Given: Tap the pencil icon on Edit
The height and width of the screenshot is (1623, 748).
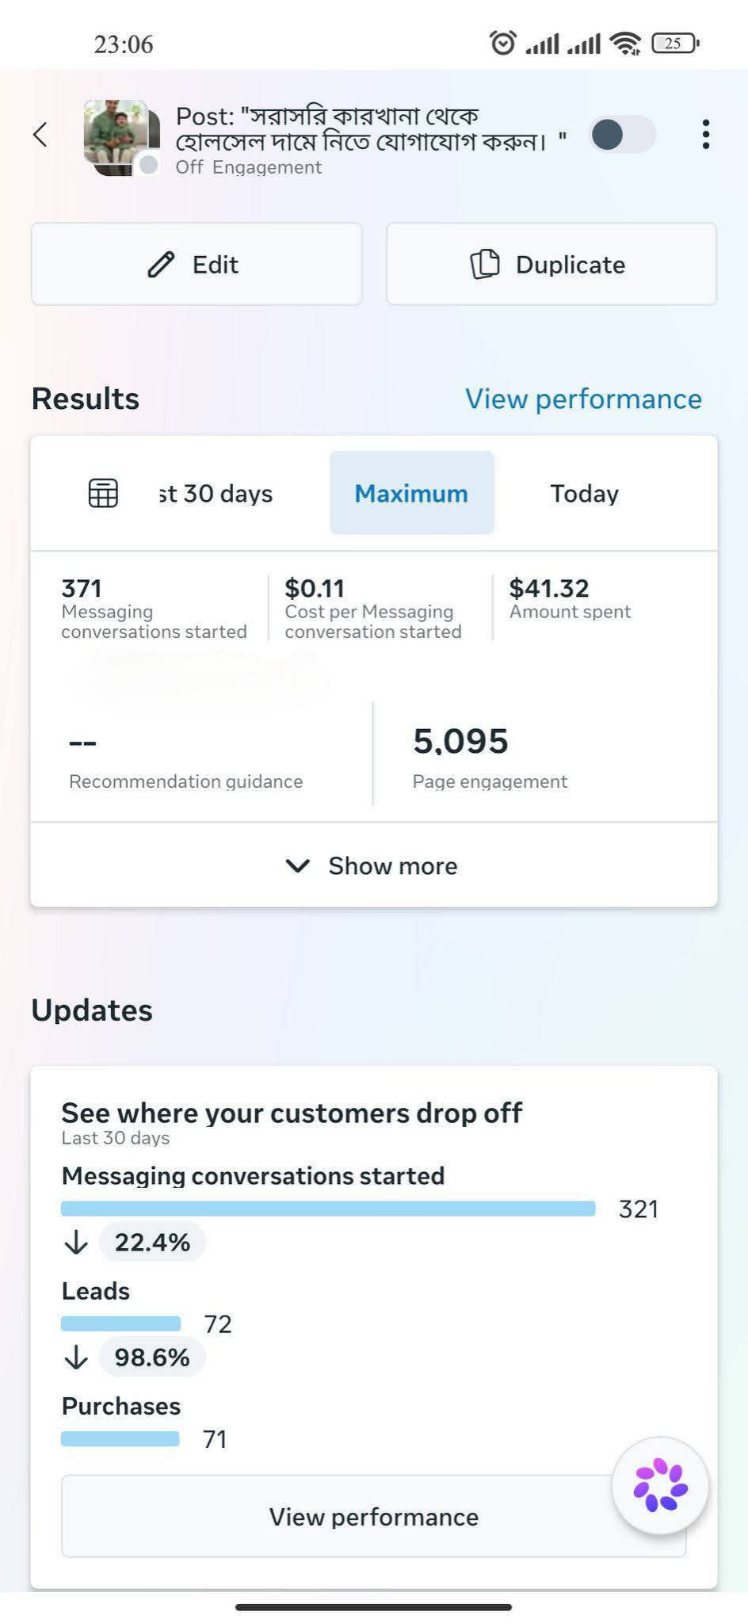Looking at the screenshot, I should (x=161, y=265).
